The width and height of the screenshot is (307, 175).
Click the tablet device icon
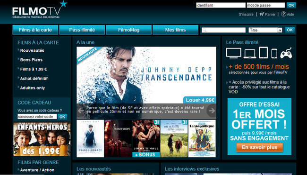(264, 53)
